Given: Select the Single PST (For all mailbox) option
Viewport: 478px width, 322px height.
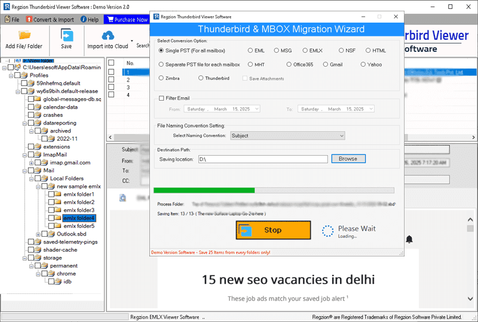Looking at the screenshot, I should [161, 51].
